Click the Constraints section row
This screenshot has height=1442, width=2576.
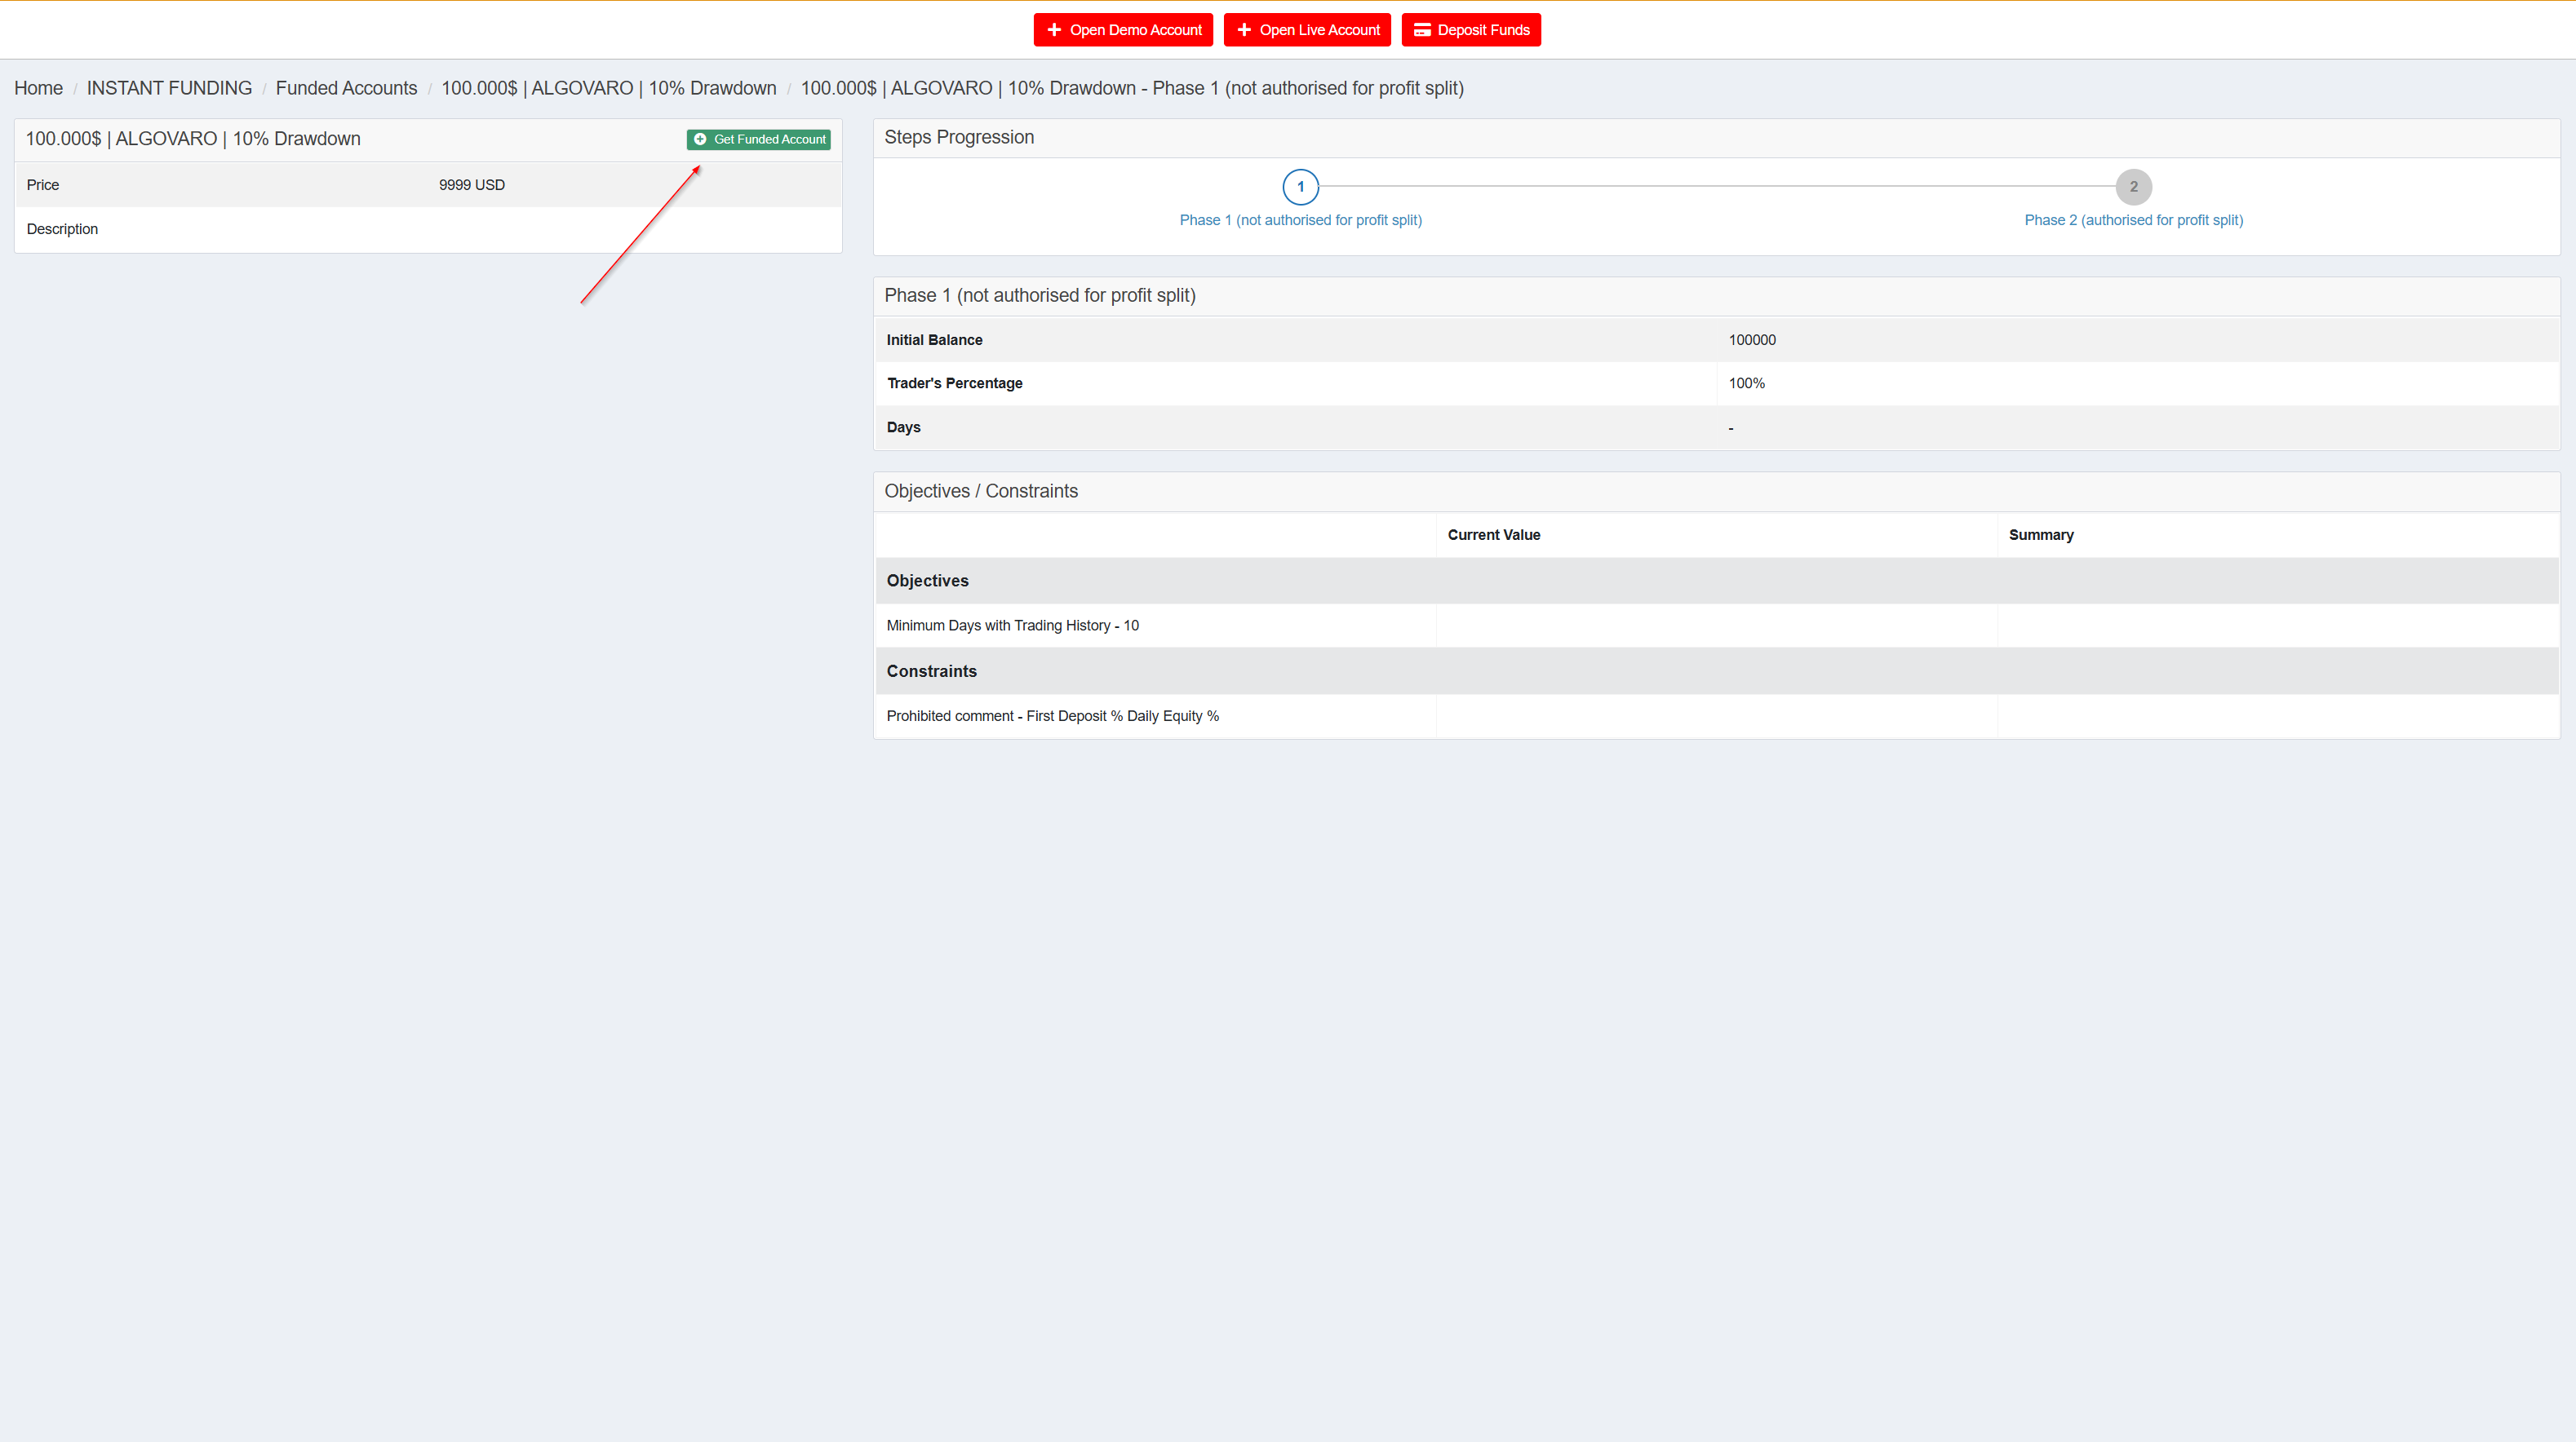click(x=1717, y=671)
